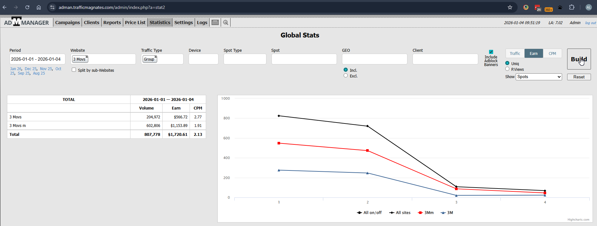The height and width of the screenshot is (226, 597).
Task: Open the Clients menu
Action: pyautogui.click(x=91, y=23)
